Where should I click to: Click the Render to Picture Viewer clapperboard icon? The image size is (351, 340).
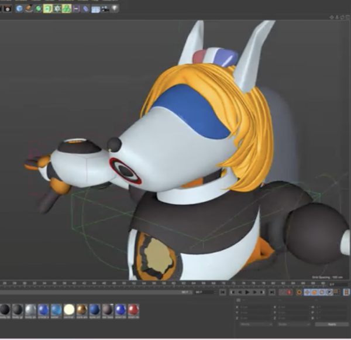[8, 9]
